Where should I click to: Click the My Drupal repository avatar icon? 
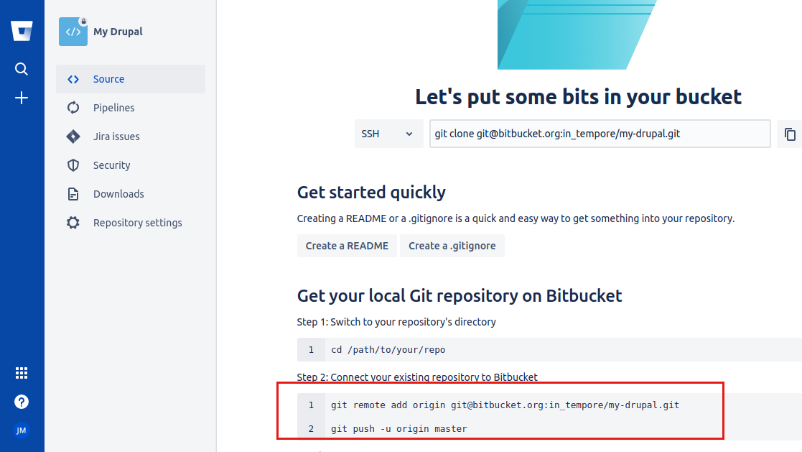pyautogui.click(x=73, y=32)
